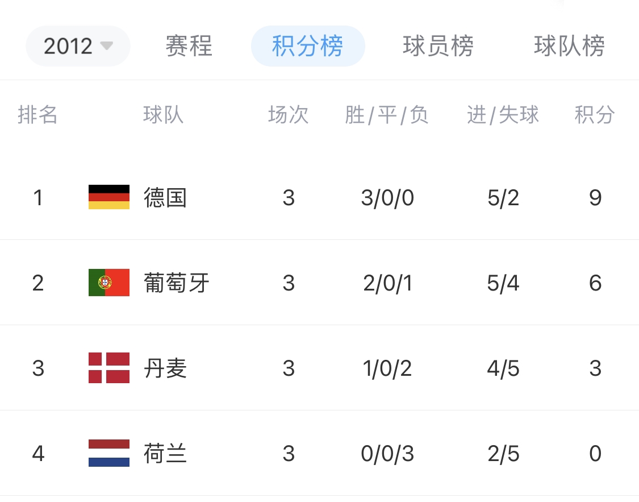Click the 排名 column header

pos(38,115)
